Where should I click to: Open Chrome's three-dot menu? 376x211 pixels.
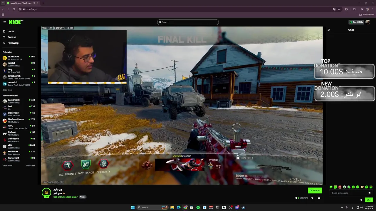coord(372,9)
